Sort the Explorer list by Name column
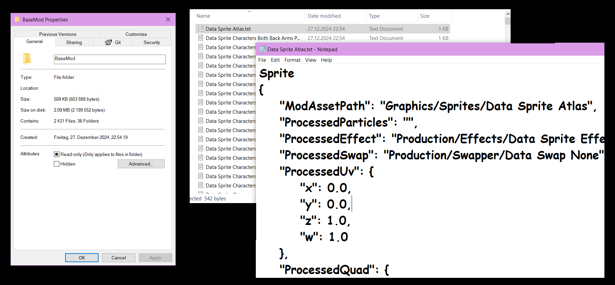Viewport: 615px width, 285px height. 203,16
